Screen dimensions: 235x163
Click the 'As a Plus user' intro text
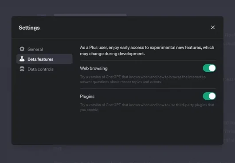click(147, 50)
